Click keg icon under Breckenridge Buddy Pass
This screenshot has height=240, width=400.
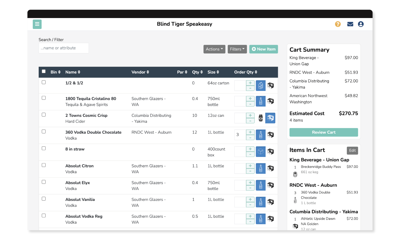pyautogui.click(x=295, y=174)
